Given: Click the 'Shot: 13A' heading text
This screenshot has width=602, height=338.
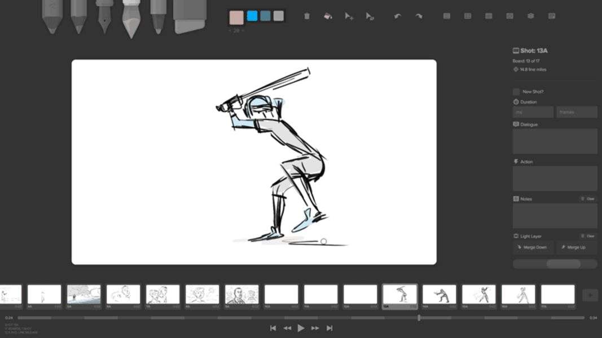Looking at the screenshot, I should pos(534,51).
